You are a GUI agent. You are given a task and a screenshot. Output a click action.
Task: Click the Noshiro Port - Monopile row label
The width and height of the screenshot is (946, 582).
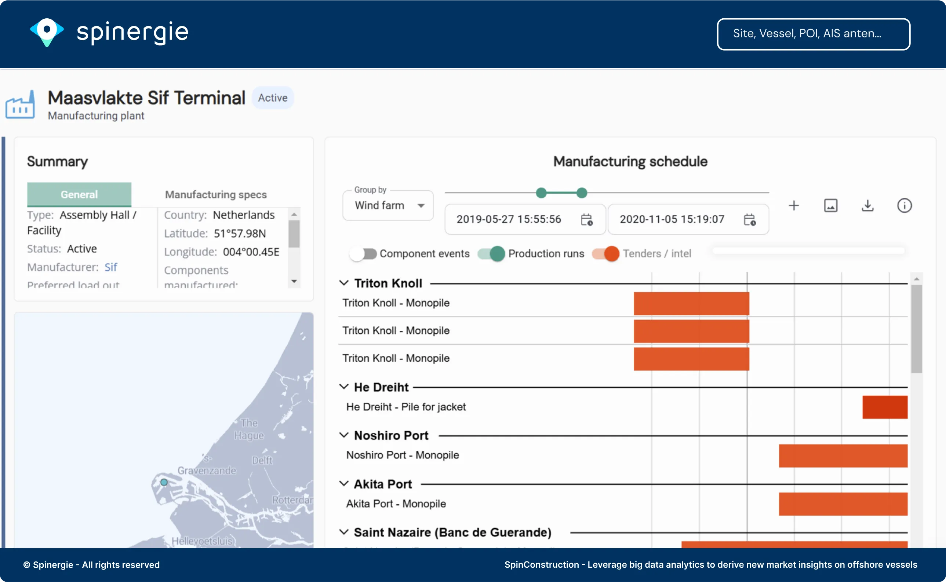click(403, 455)
